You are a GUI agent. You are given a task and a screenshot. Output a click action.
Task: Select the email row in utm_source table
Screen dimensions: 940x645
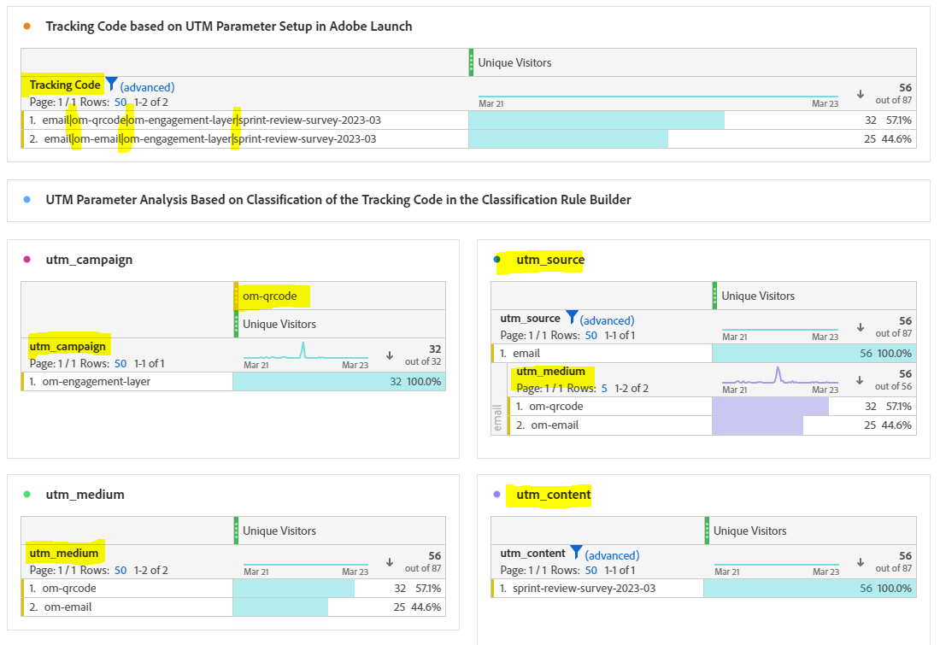(x=526, y=353)
